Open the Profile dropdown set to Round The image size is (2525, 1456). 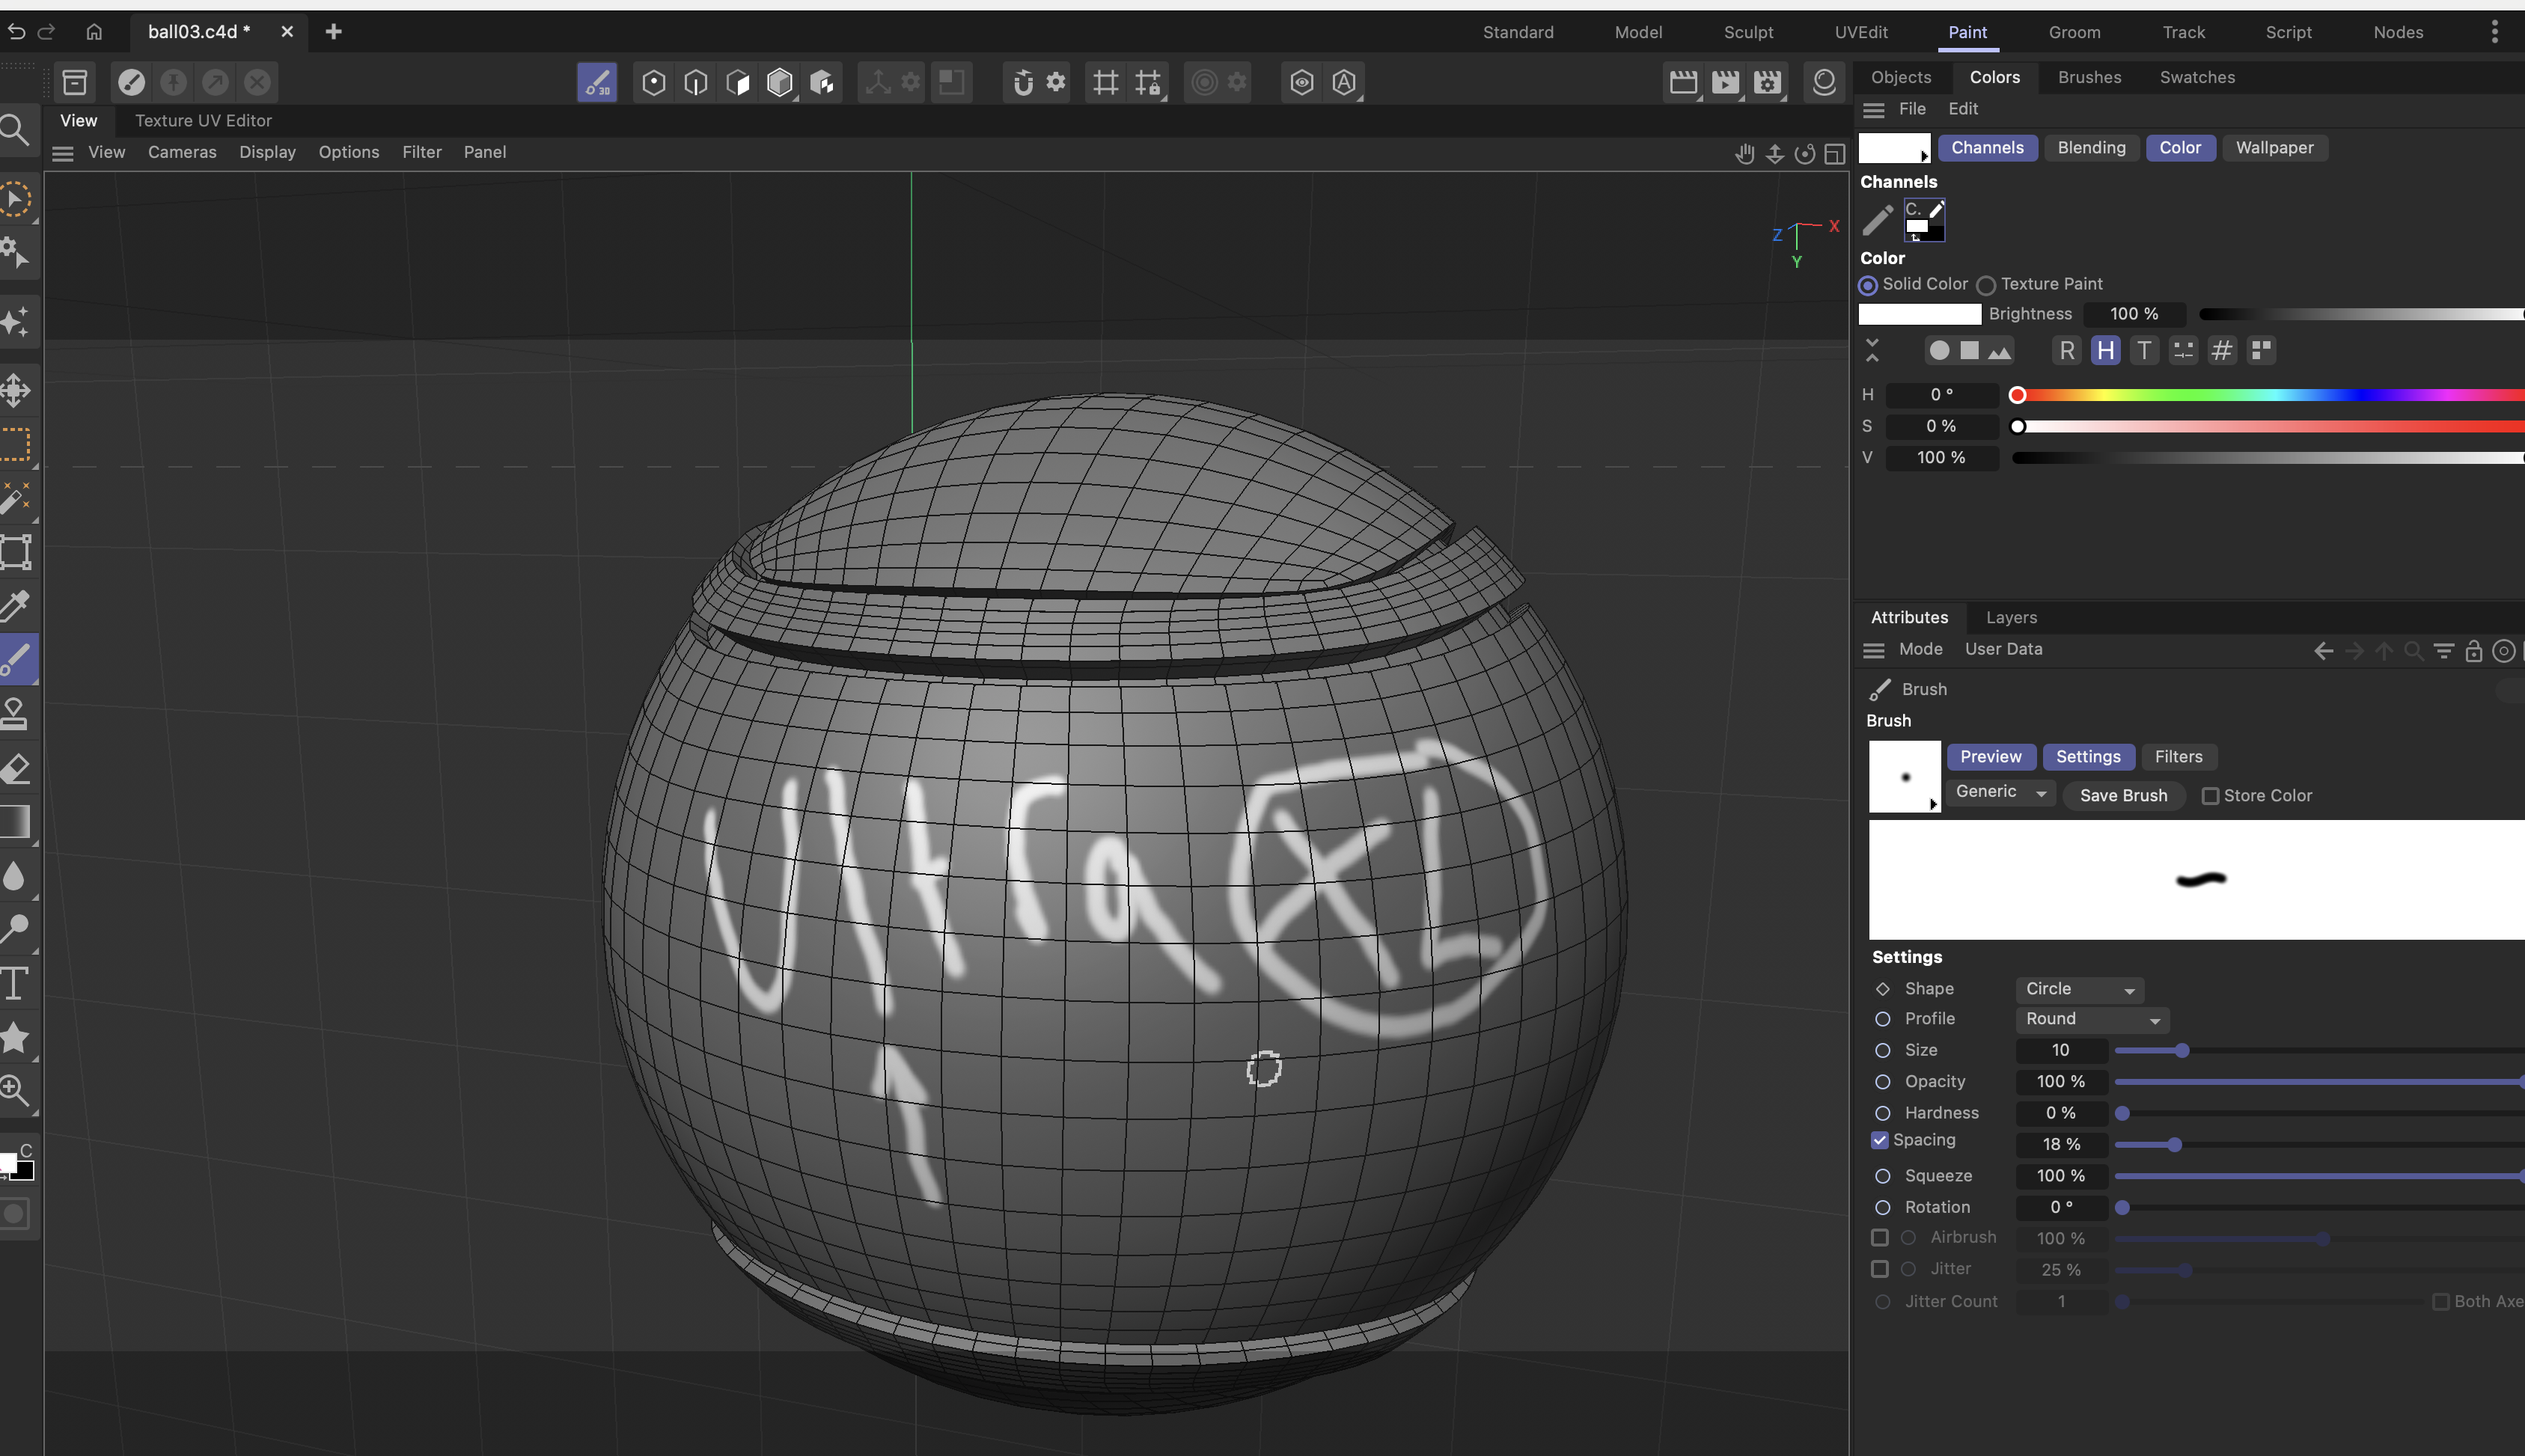(x=2092, y=1019)
